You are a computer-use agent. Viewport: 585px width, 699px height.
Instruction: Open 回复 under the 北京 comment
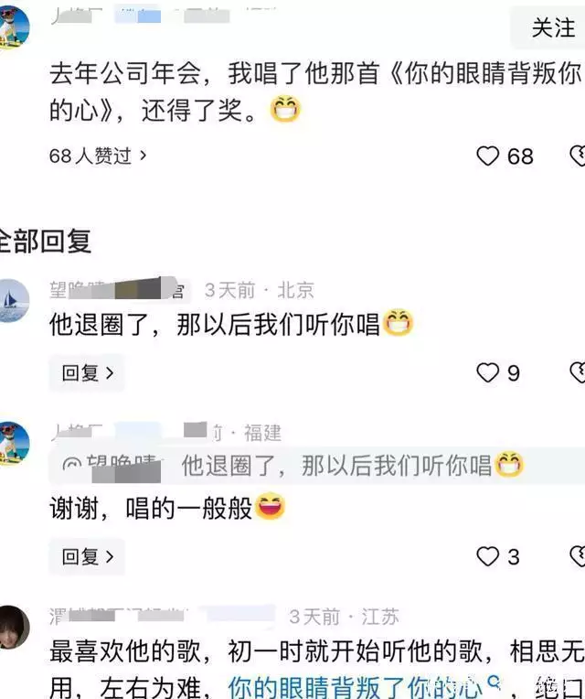click(87, 372)
